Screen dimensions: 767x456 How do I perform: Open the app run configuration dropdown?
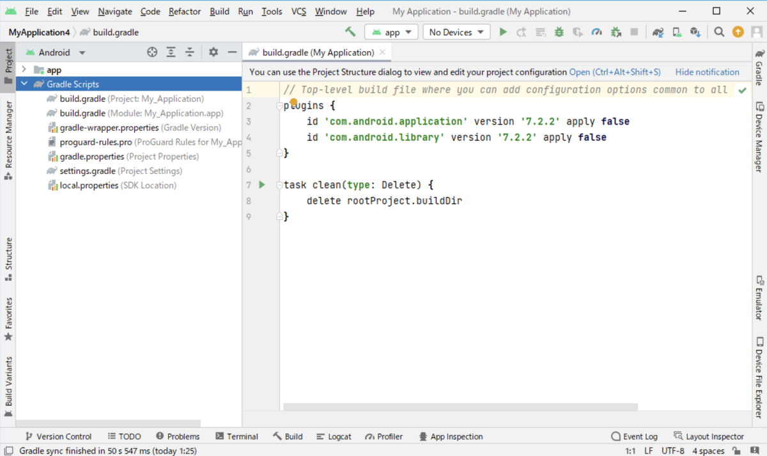(x=392, y=32)
